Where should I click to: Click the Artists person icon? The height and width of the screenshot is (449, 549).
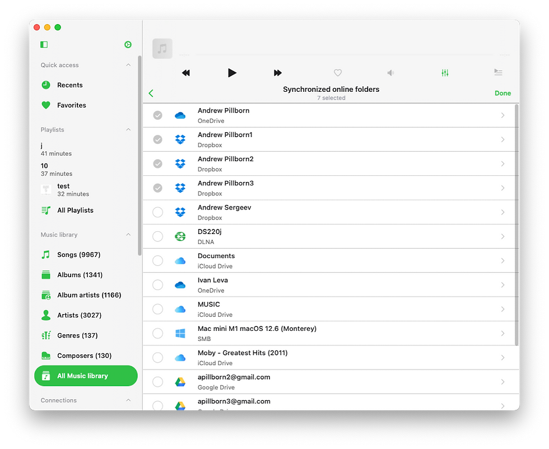[46, 315]
